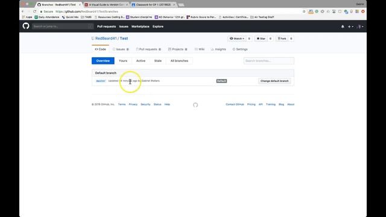Open the Help footer link

tap(167, 104)
